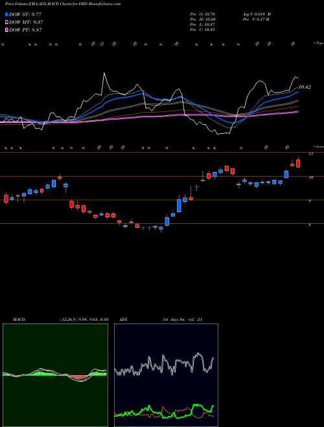Click the 'Pre H: 10.80' high value
This screenshot has height=427, width=324.
(x=202, y=19)
